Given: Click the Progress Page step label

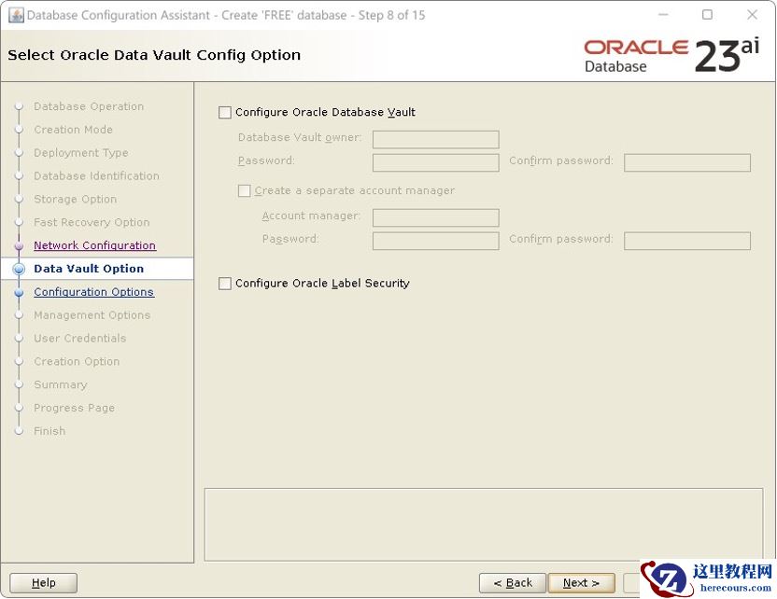Looking at the screenshot, I should [x=75, y=408].
